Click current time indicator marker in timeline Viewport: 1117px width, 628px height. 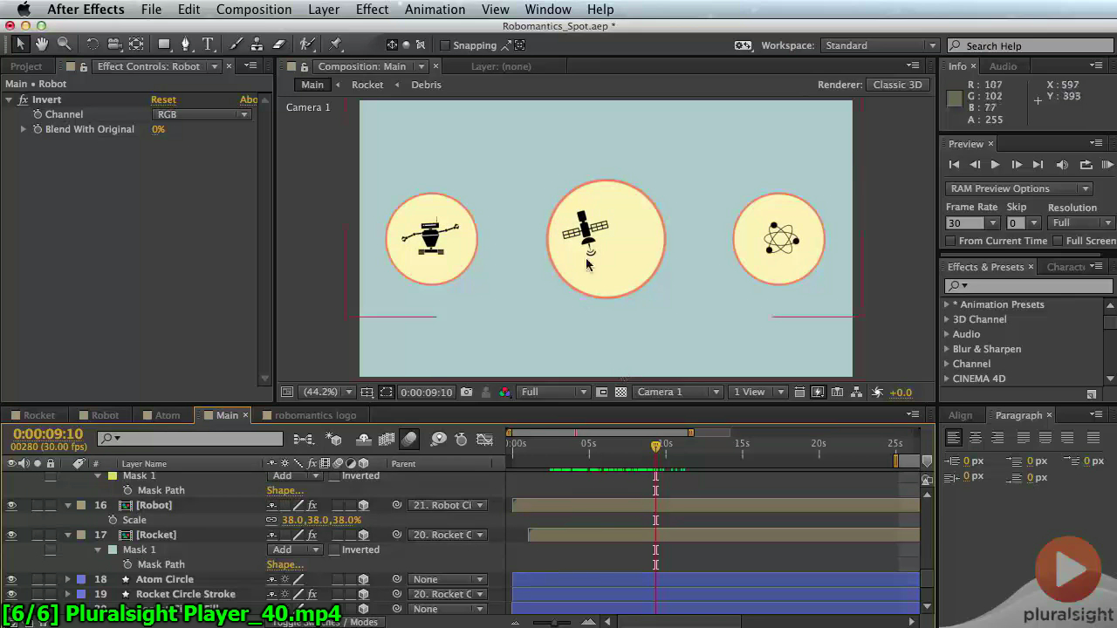tap(655, 446)
